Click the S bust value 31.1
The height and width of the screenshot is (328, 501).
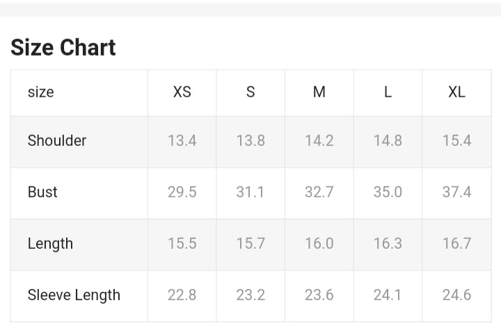(250, 192)
